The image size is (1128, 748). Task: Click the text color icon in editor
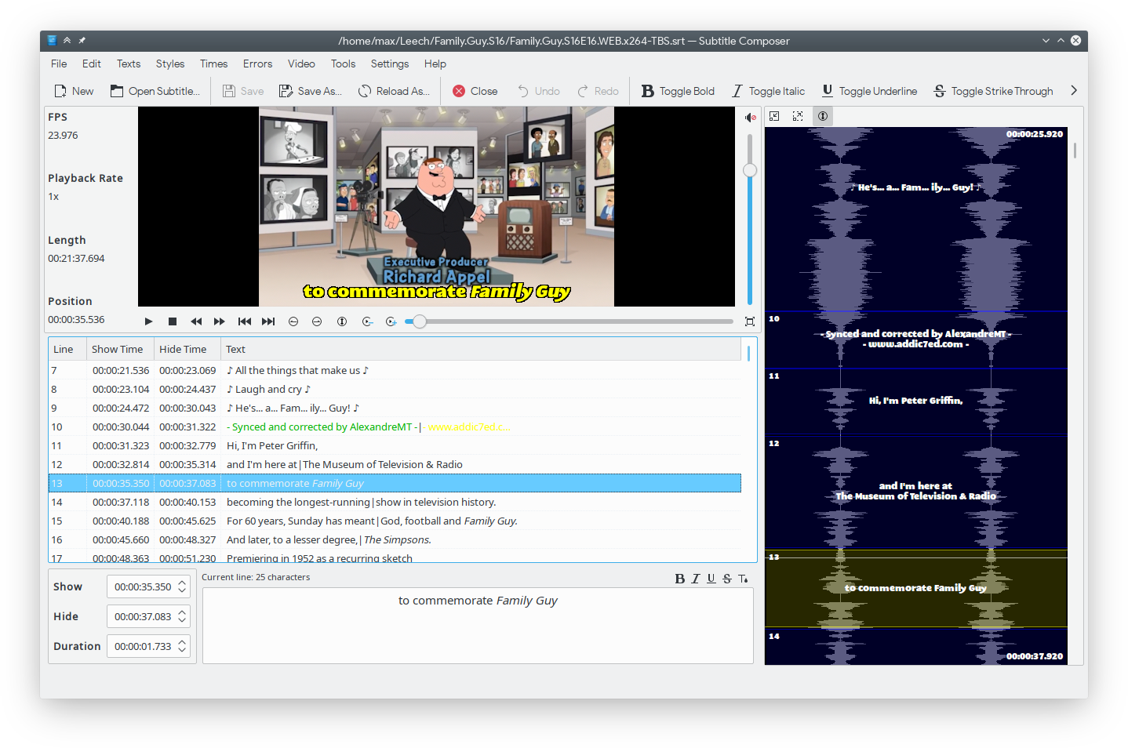tap(743, 579)
